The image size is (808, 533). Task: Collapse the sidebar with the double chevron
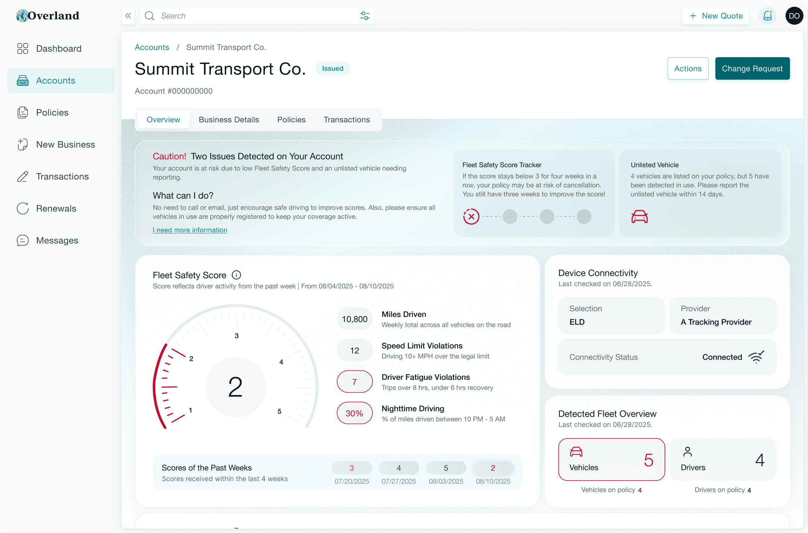pyautogui.click(x=128, y=16)
